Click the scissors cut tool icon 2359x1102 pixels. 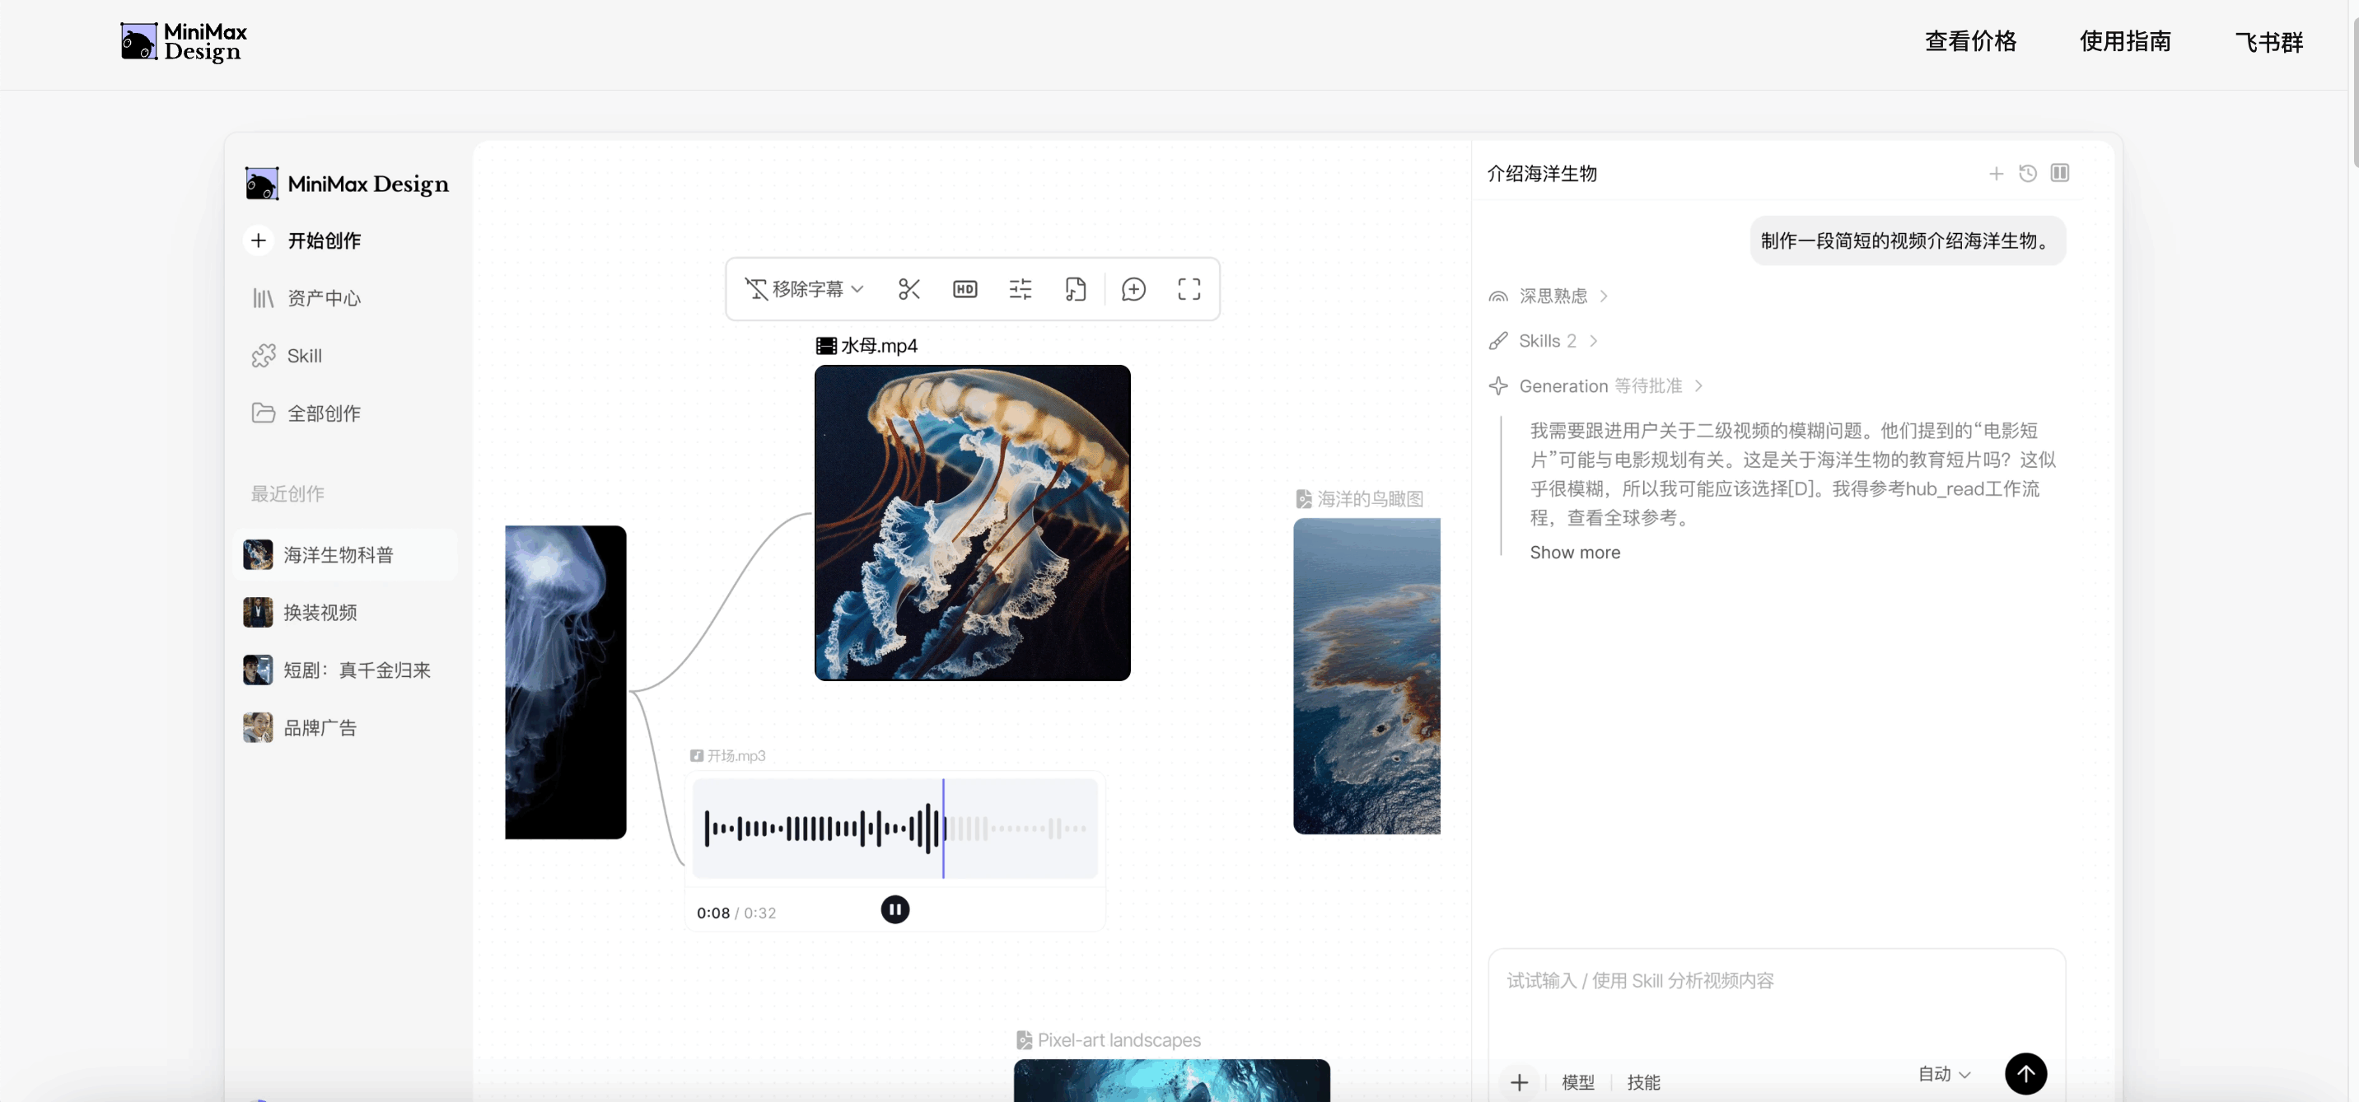point(909,289)
